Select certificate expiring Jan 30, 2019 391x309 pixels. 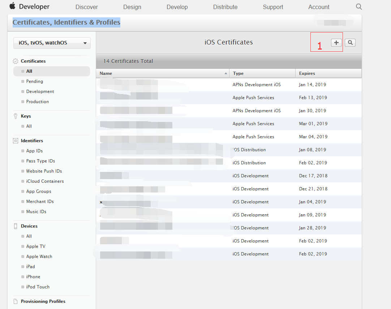point(229,111)
